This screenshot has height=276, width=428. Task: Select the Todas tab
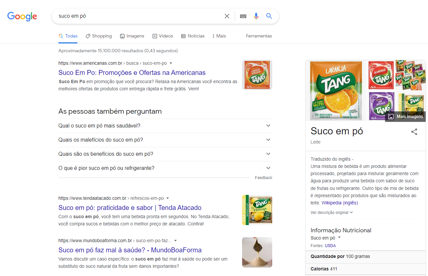68,36
